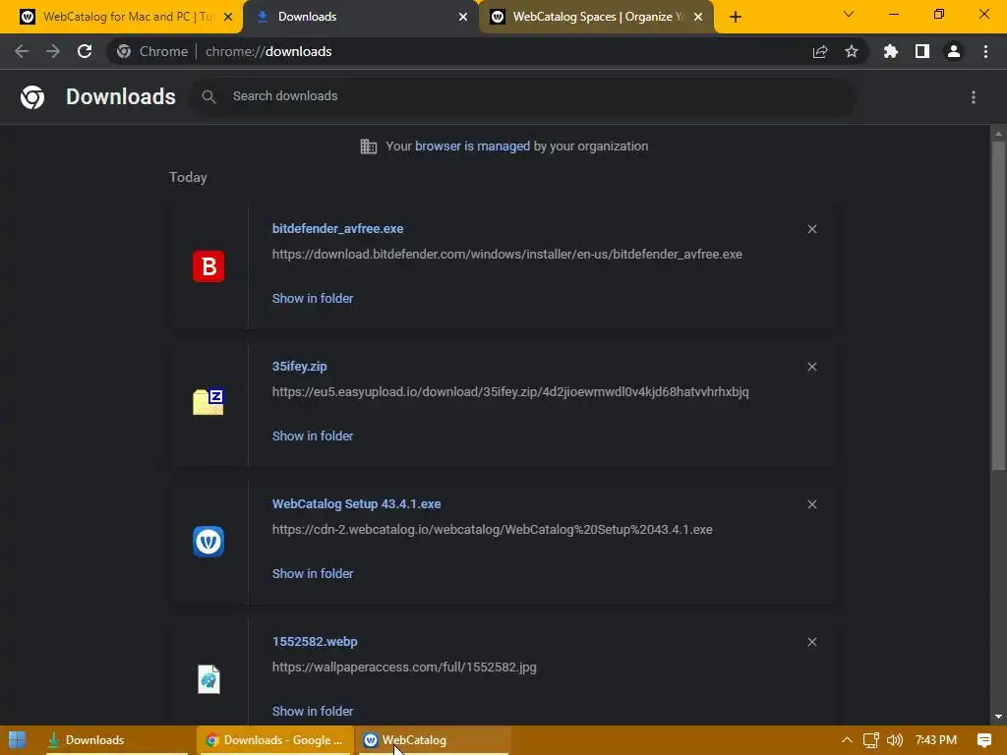Open the tab search dropdown chevron
The width and height of the screenshot is (1007, 755).
pyautogui.click(x=849, y=14)
